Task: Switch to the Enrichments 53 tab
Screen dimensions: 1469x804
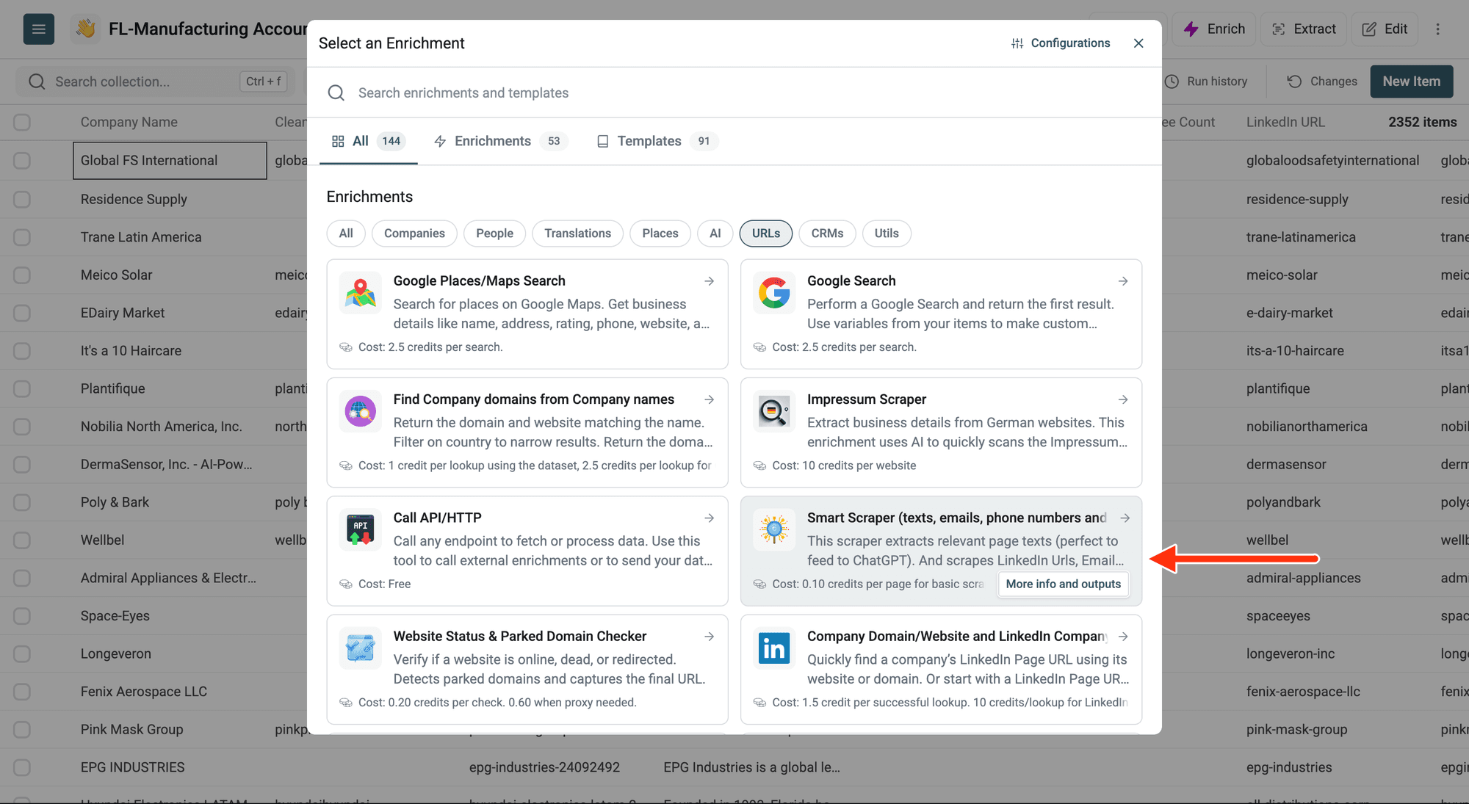Action: click(501, 141)
